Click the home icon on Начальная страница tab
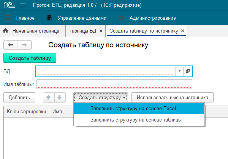Image resolution: width=228 pixels, height=159 pixels. 6,31
